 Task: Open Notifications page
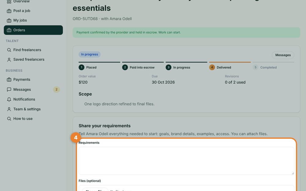[33, 99]
